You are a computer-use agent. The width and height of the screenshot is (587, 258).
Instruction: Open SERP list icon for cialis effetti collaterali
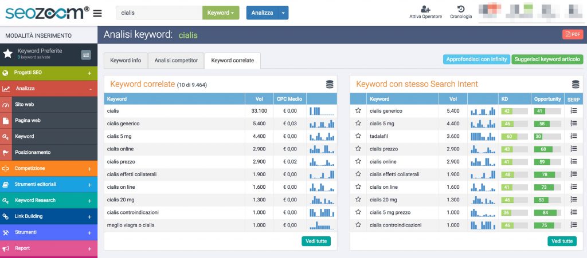point(573,174)
